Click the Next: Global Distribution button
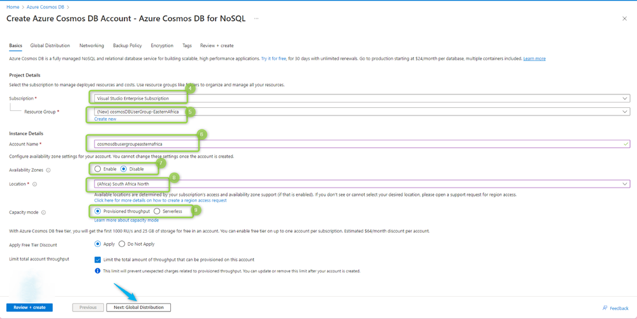Viewport: 637px width, 319px height. (138, 308)
